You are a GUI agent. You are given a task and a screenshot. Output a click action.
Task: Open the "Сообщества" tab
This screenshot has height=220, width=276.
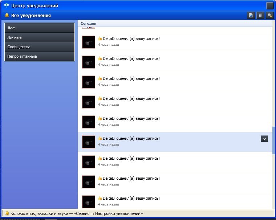coord(40,47)
